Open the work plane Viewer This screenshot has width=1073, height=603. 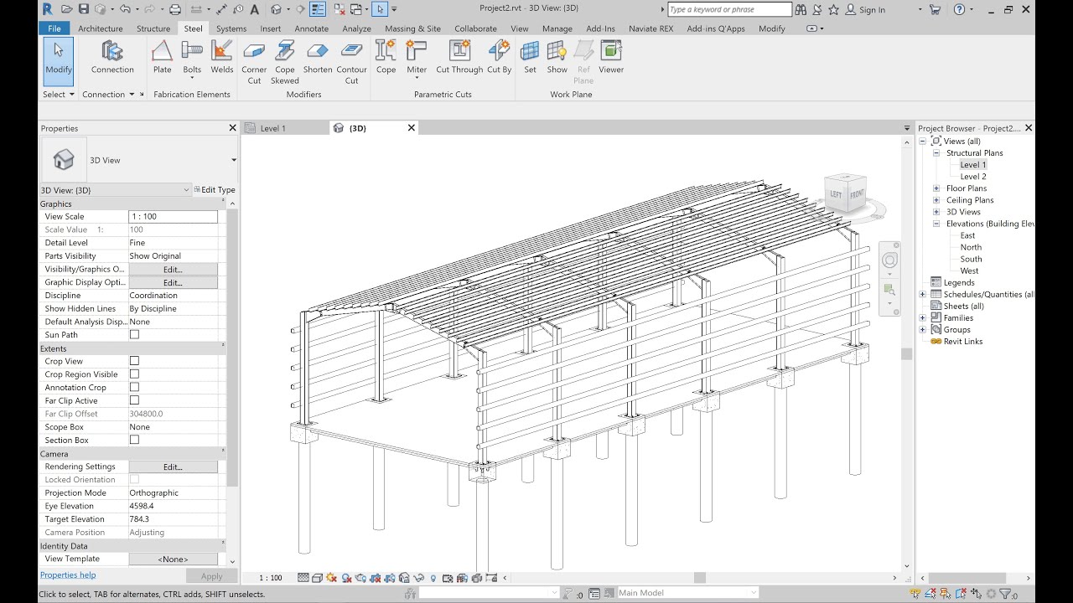tap(611, 57)
